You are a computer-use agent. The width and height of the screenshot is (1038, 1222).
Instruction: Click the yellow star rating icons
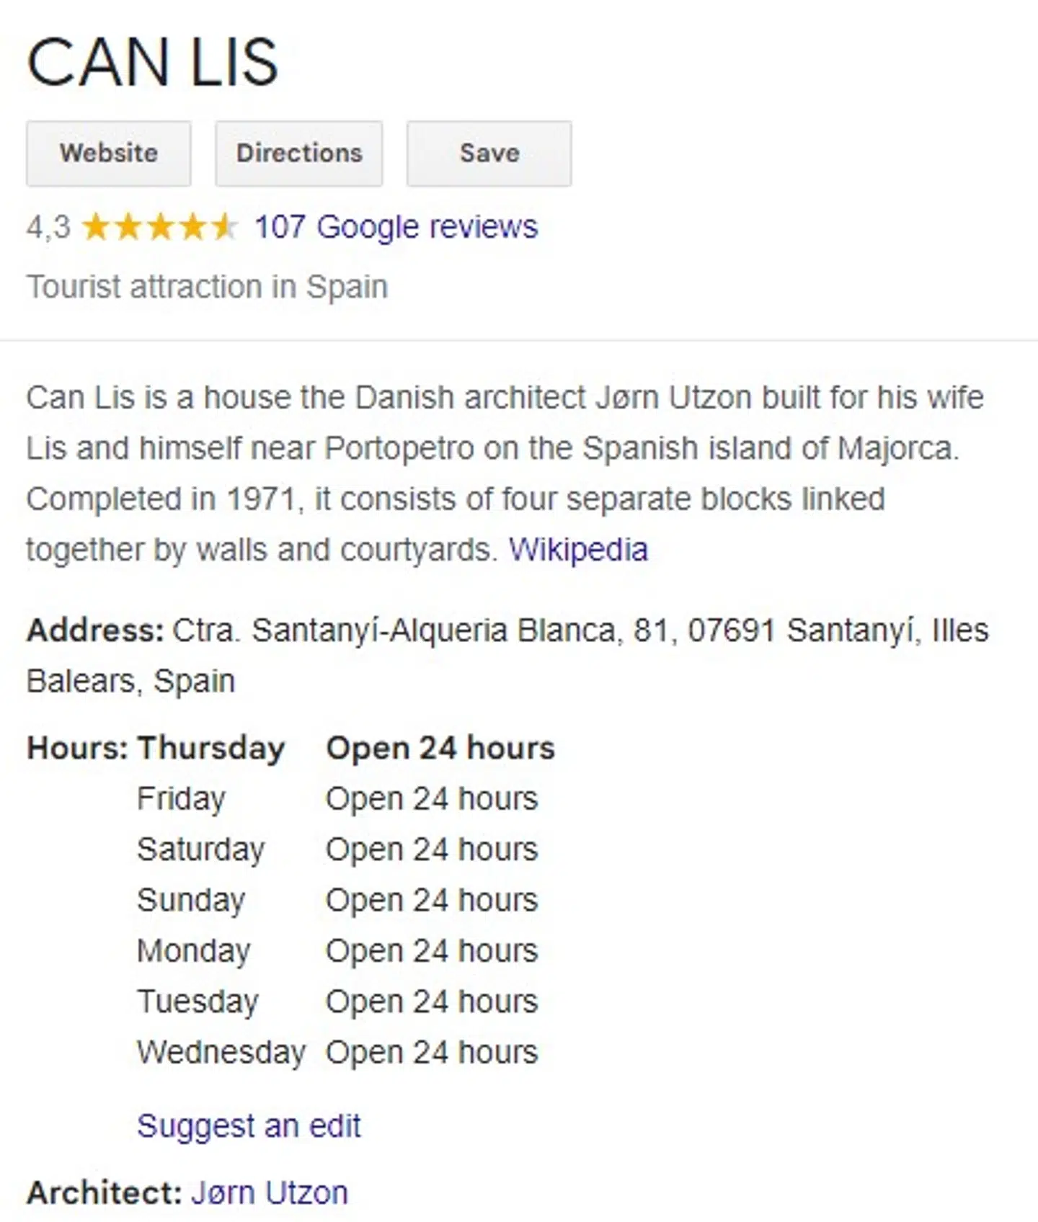159,227
